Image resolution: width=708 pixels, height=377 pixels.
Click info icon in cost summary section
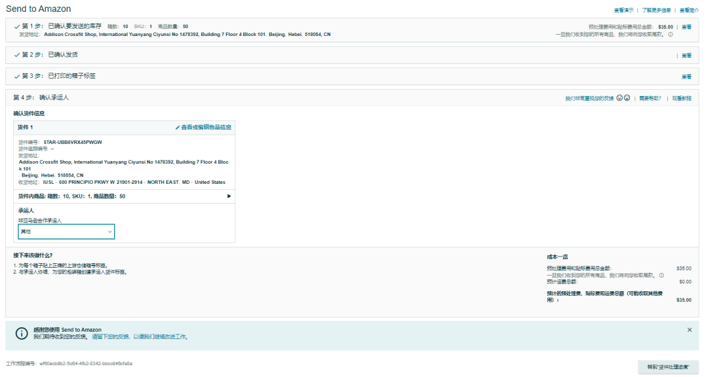[x=661, y=275]
